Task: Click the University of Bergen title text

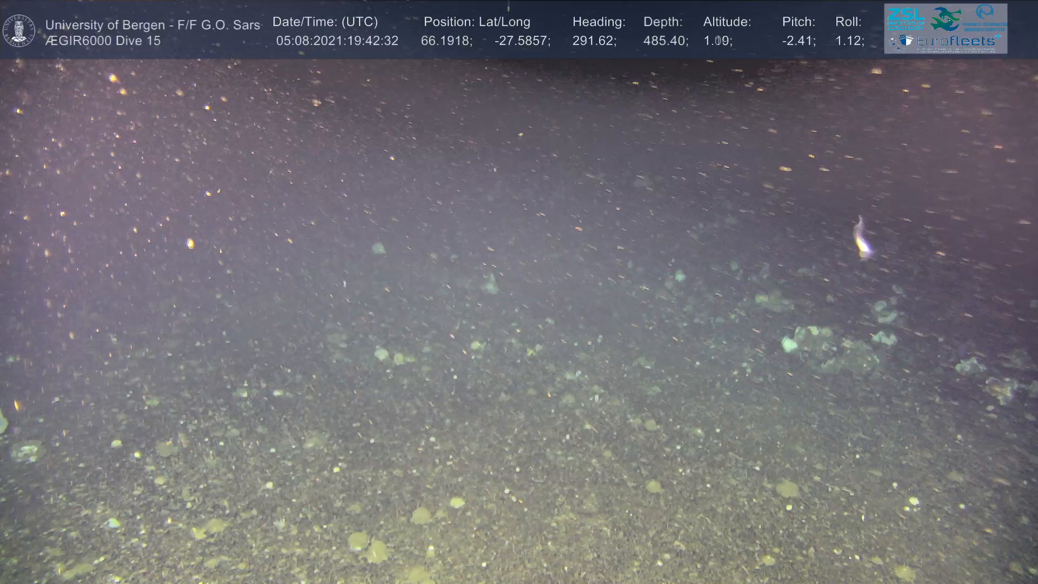Action: (x=152, y=25)
